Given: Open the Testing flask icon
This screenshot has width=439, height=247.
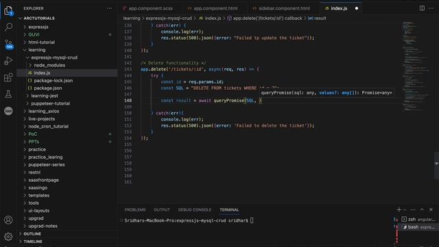Looking at the screenshot, I should (x=8, y=94).
